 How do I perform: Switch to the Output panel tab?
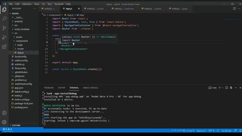pos(61,88)
